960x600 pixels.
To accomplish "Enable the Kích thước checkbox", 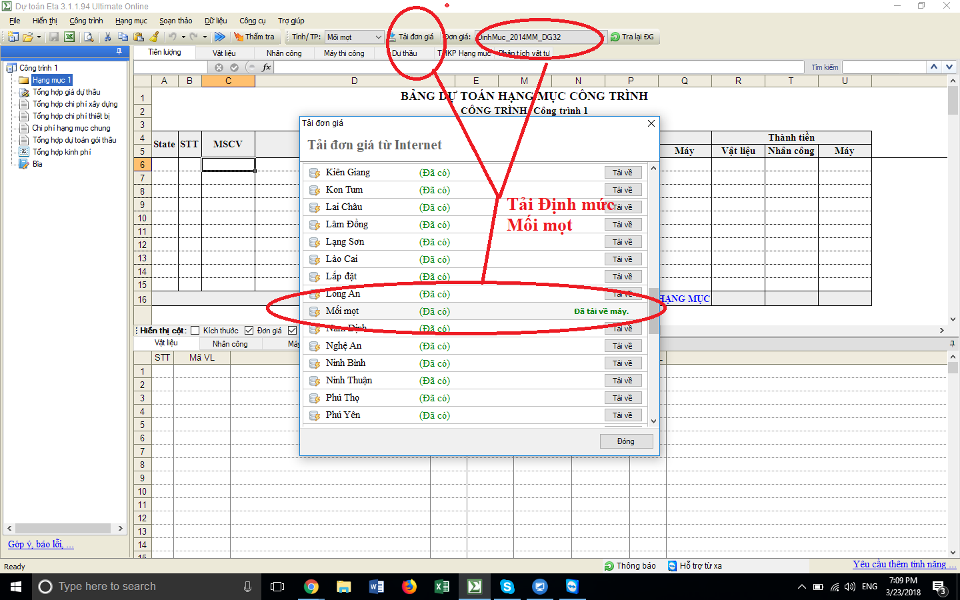I will (x=195, y=331).
